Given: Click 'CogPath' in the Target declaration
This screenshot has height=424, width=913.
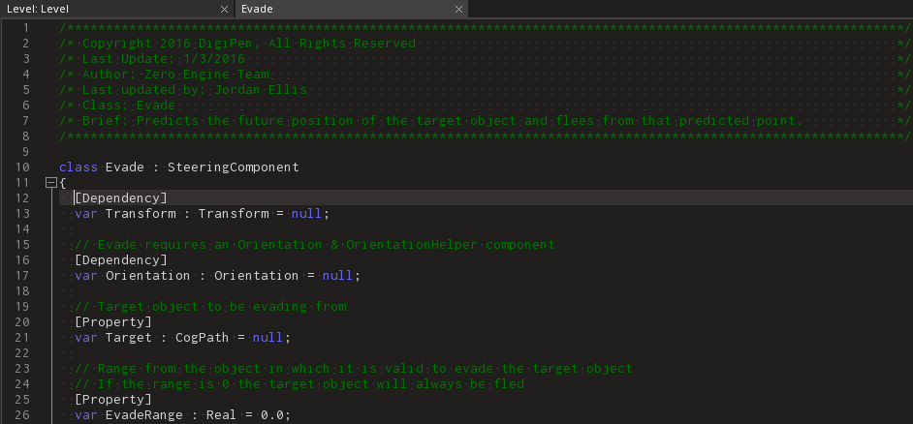Looking at the screenshot, I should pos(202,337).
